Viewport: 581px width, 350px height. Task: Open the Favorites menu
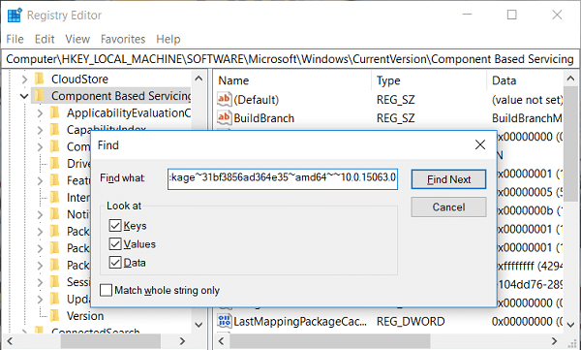[123, 39]
